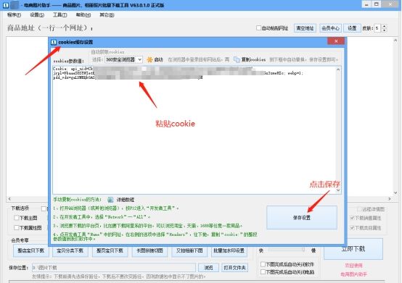Close the cookies保存设置 dialog
This screenshot has height=283, width=402.
tap(336, 41)
